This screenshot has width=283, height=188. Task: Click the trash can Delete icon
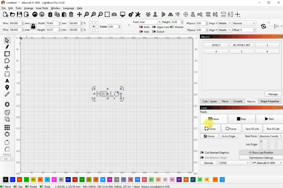click(x=71, y=15)
